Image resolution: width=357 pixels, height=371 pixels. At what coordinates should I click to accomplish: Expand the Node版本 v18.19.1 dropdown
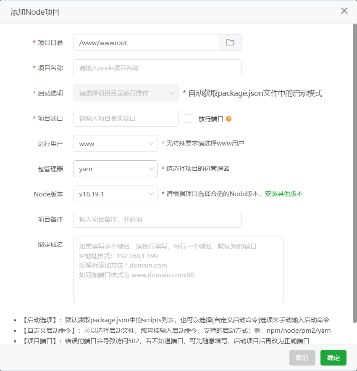click(115, 194)
